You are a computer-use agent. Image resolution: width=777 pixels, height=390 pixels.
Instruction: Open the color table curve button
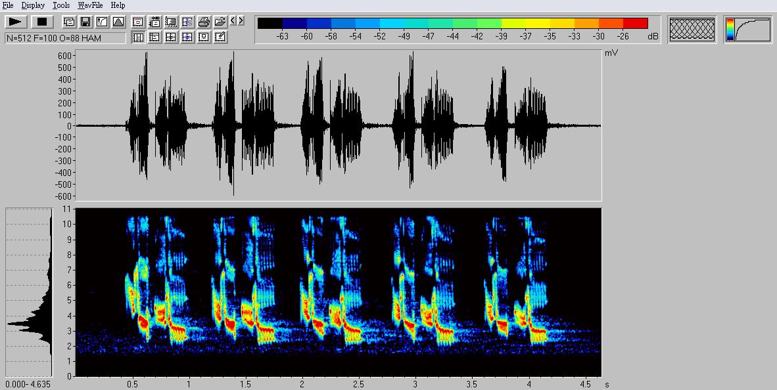748,30
